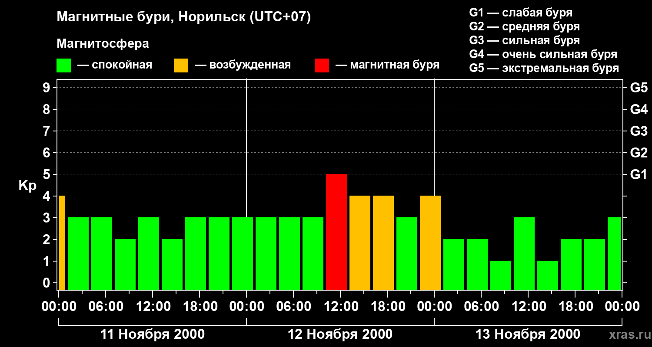Click the Kp axis value 7
Screen dimensions: 652x347
(x=47, y=131)
